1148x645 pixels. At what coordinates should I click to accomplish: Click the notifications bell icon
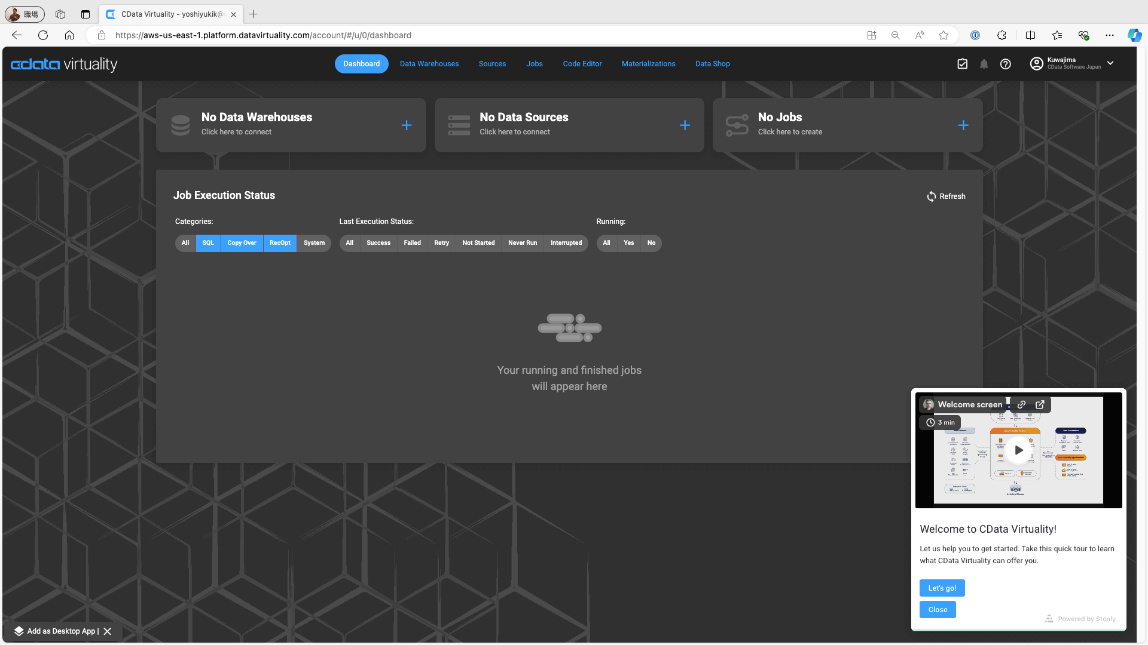tap(984, 64)
